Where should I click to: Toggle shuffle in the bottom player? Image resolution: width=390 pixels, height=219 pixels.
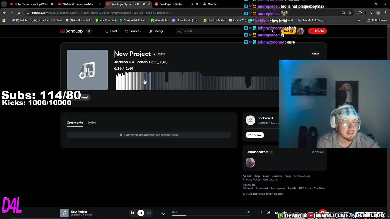point(268,213)
